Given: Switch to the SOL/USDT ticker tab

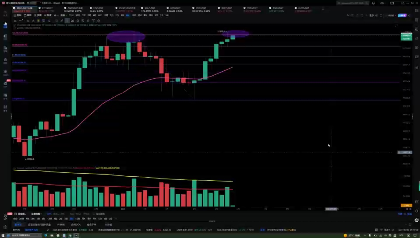Looking at the screenshot, I should (x=144, y=8).
